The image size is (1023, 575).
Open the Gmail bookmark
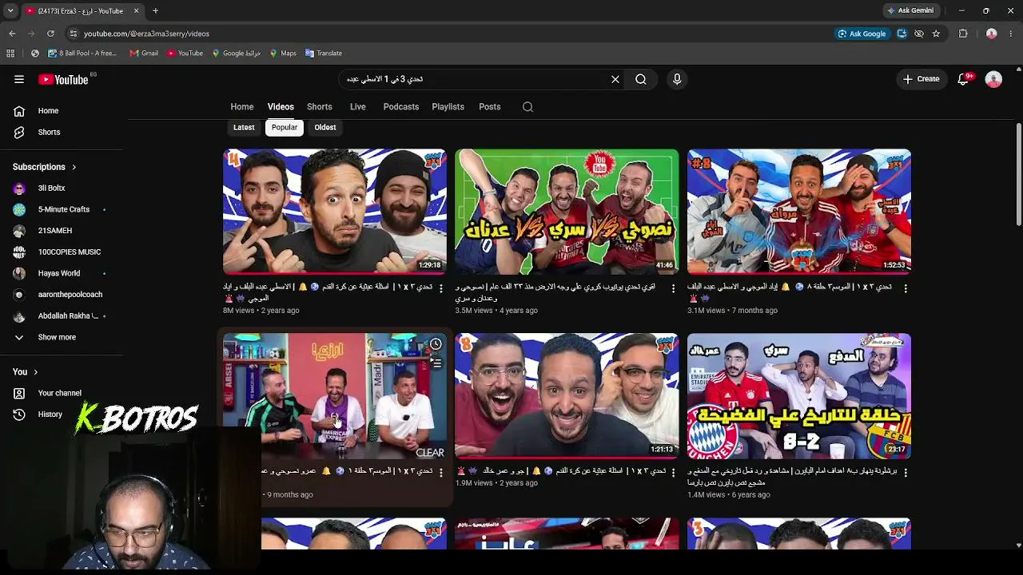click(144, 54)
